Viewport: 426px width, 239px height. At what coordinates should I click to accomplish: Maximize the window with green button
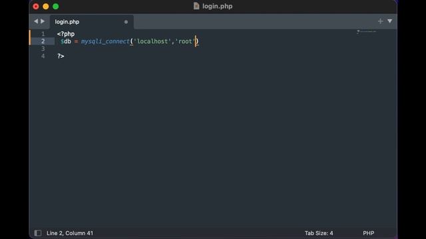coord(56,6)
